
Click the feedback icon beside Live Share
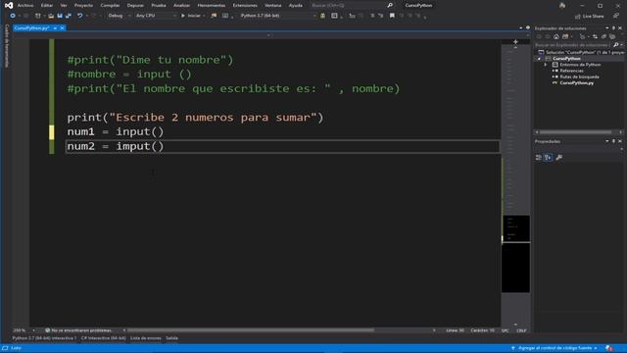616,16
